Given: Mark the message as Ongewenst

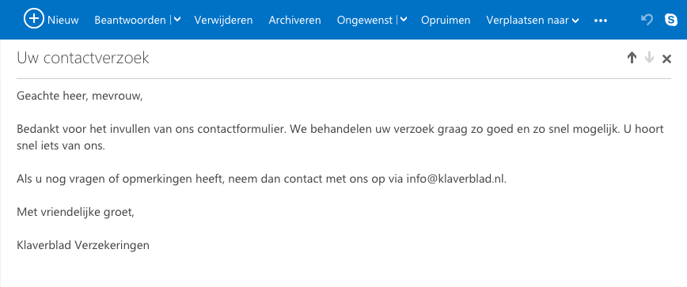Looking at the screenshot, I should (x=365, y=20).
